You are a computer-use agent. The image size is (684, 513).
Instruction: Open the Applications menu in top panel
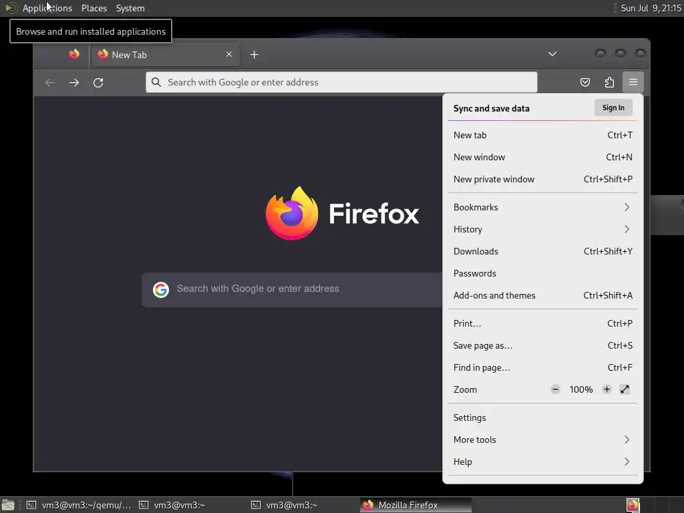47,8
